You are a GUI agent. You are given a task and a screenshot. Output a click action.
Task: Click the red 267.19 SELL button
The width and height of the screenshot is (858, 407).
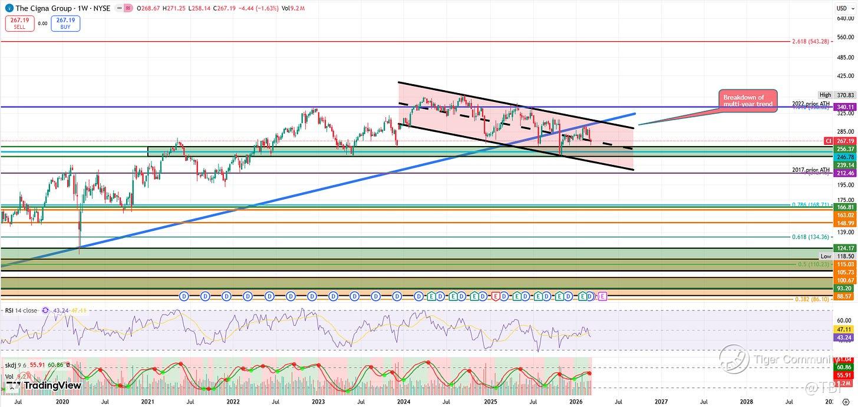tap(19, 24)
